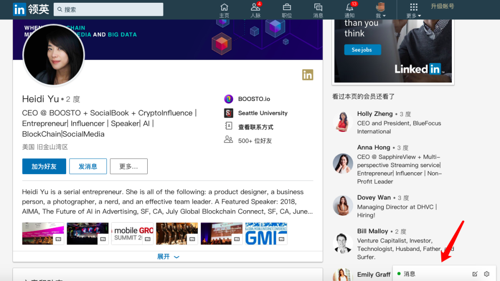500x281 pixels.
Task: Open the Notifications (通知) bell icon
Action: (x=350, y=10)
